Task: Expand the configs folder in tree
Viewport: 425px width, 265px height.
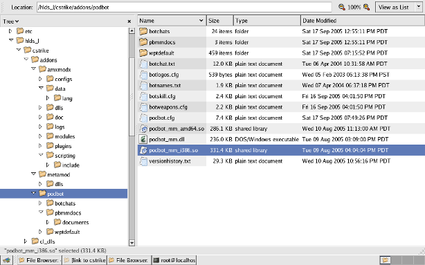Action: pos(41,79)
